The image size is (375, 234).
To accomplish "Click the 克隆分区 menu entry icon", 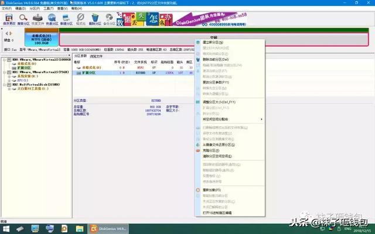I will pyautogui.click(x=198, y=150).
